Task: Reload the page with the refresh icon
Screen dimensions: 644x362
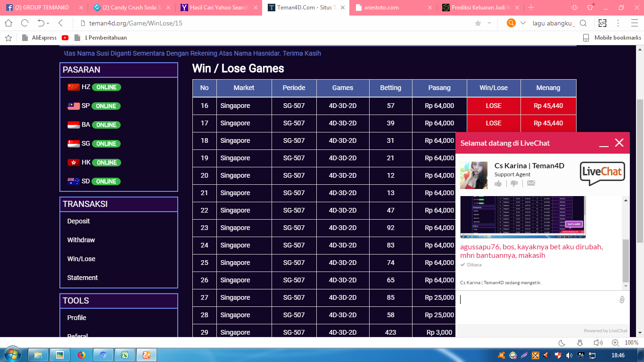Action: pos(25,23)
